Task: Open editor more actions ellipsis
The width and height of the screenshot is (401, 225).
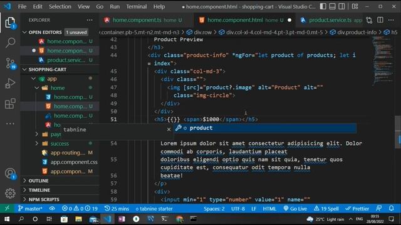Action: pyautogui.click(x=391, y=20)
